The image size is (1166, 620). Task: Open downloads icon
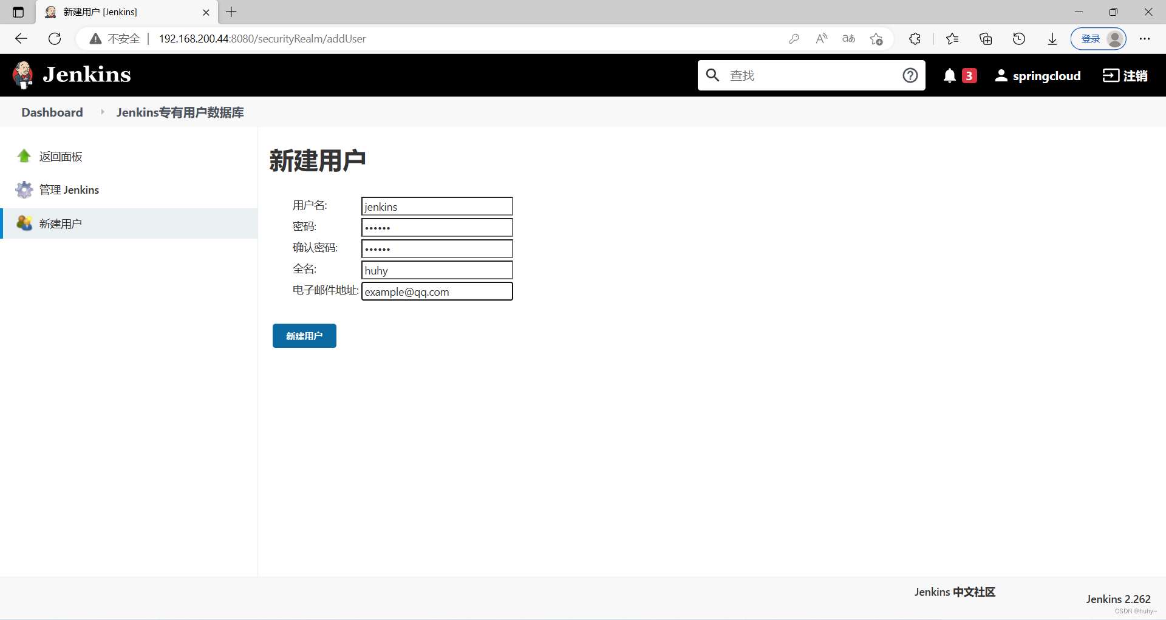pos(1052,39)
